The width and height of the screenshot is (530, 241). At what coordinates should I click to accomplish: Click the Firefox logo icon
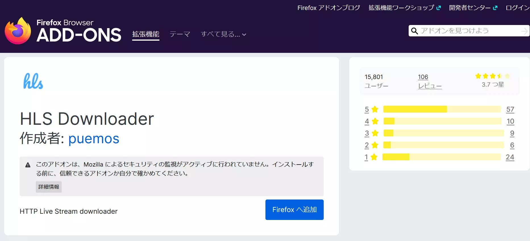coord(18,31)
